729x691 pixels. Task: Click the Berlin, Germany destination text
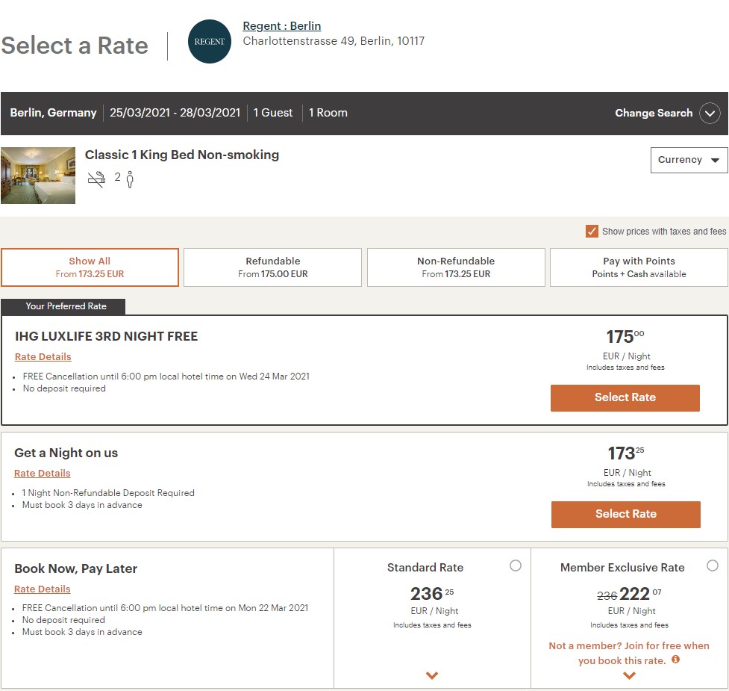point(54,113)
